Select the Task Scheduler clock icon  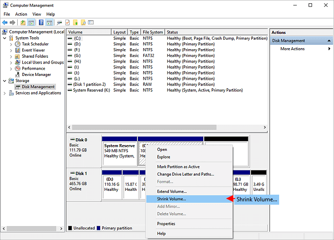(18, 44)
